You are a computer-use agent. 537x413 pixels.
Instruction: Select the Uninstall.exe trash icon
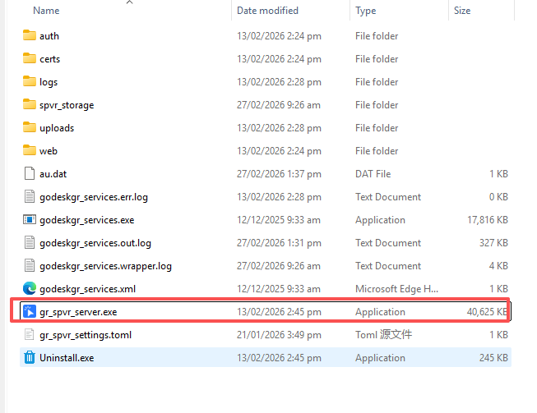(x=30, y=358)
